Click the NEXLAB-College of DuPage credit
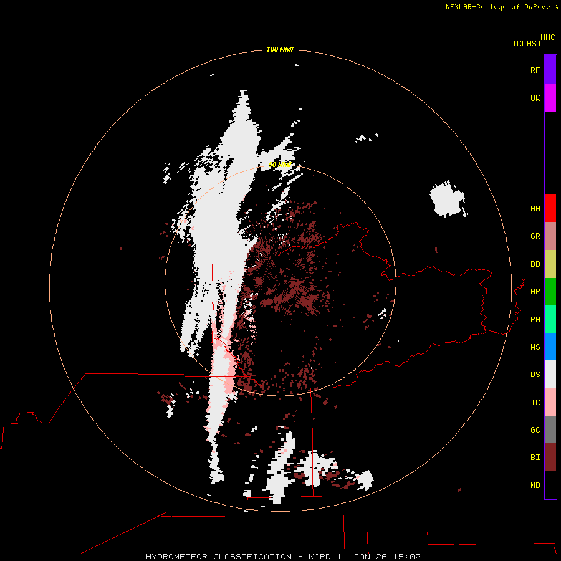This screenshot has width=561, height=561. [x=497, y=7]
